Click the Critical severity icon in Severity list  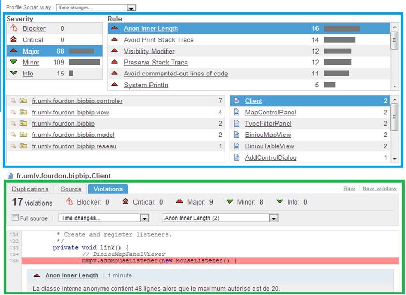tap(14, 40)
